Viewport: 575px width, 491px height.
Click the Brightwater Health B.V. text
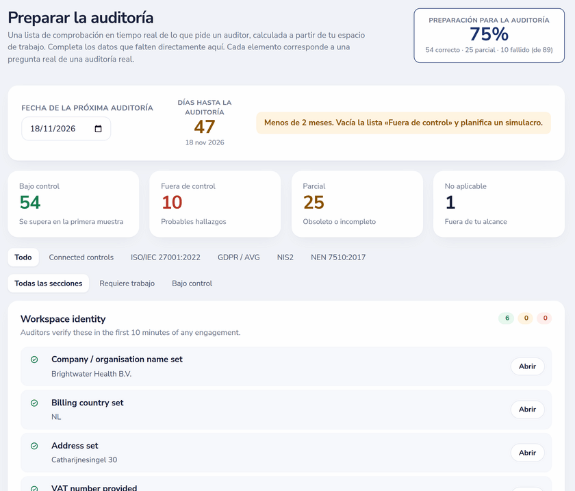pos(91,374)
